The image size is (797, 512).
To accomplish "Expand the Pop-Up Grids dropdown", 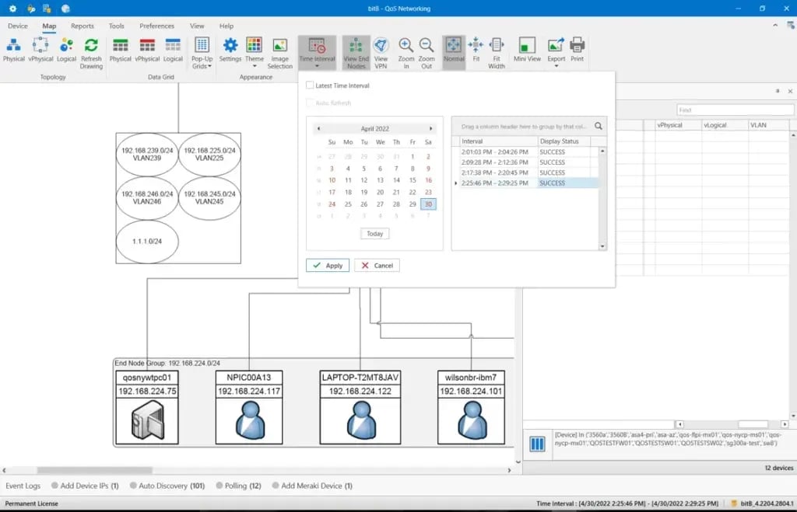I will tap(202, 51).
